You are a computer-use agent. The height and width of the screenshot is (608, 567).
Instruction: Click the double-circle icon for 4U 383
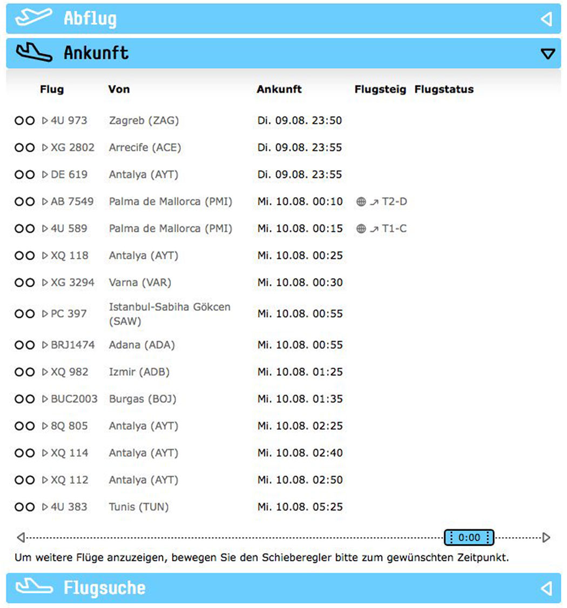tap(24, 507)
